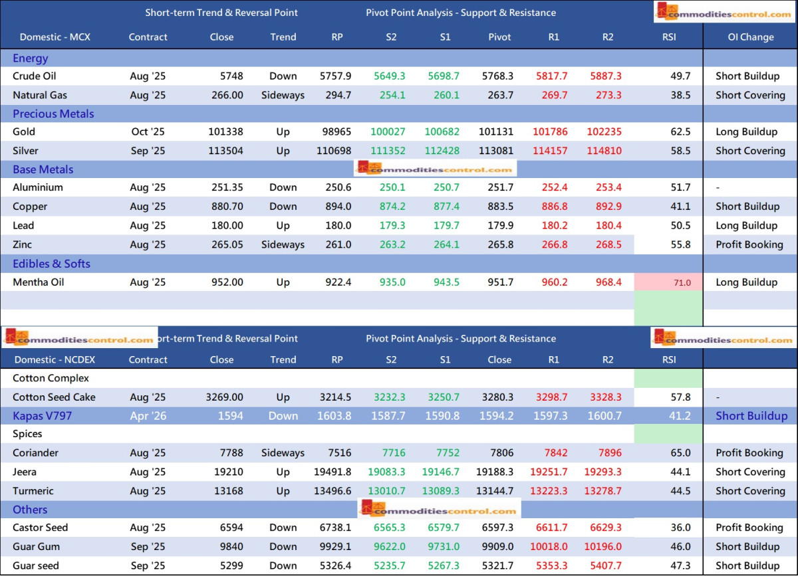
Task: Click the pink Mentha Oil RSI 71.0 cell
Action: [x=668, y=282]
